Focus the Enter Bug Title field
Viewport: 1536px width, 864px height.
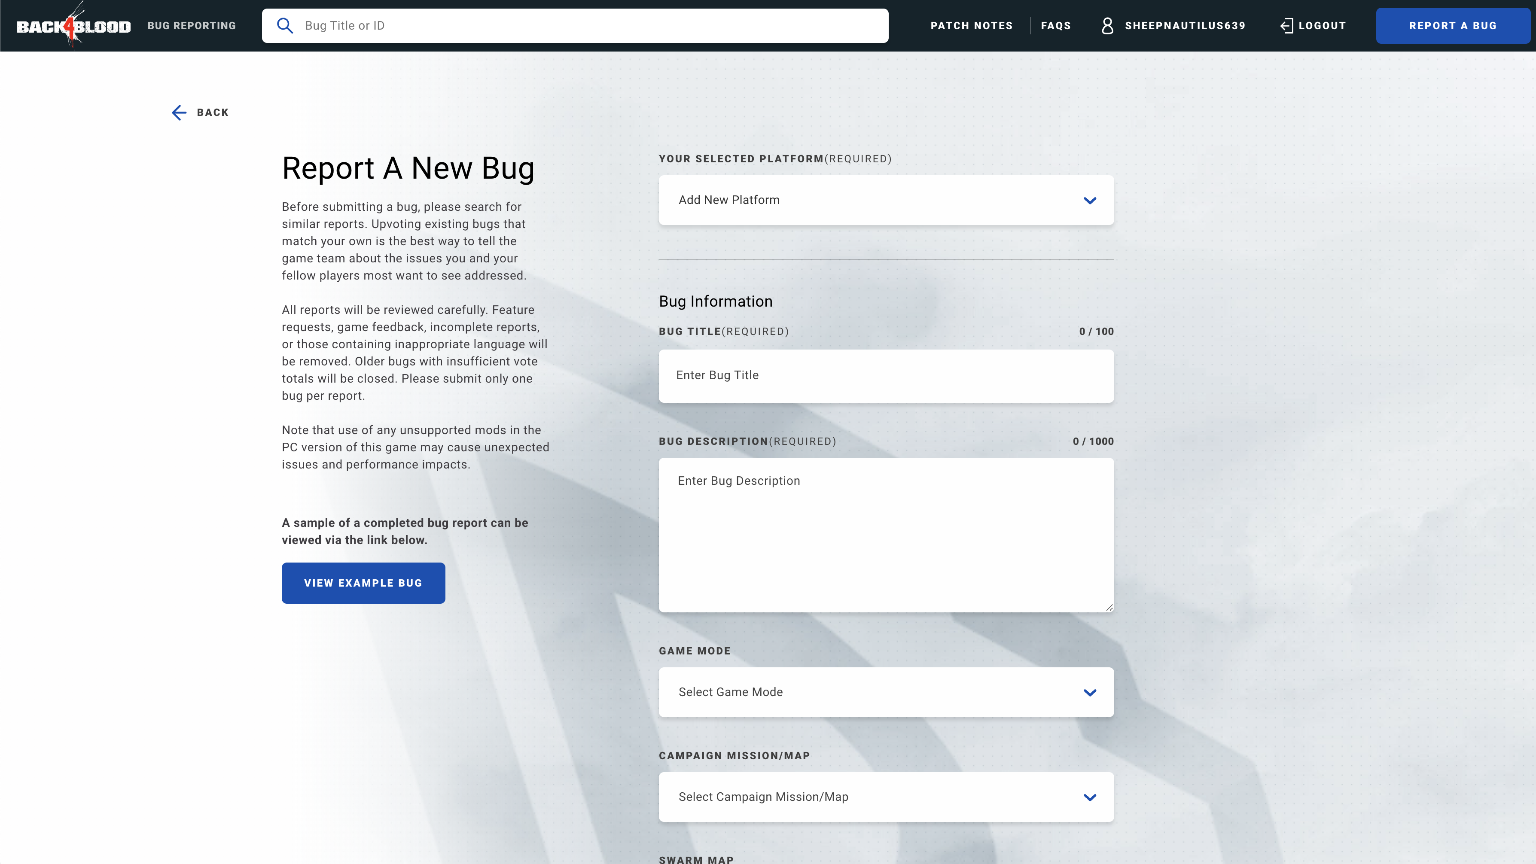[886, 376]
